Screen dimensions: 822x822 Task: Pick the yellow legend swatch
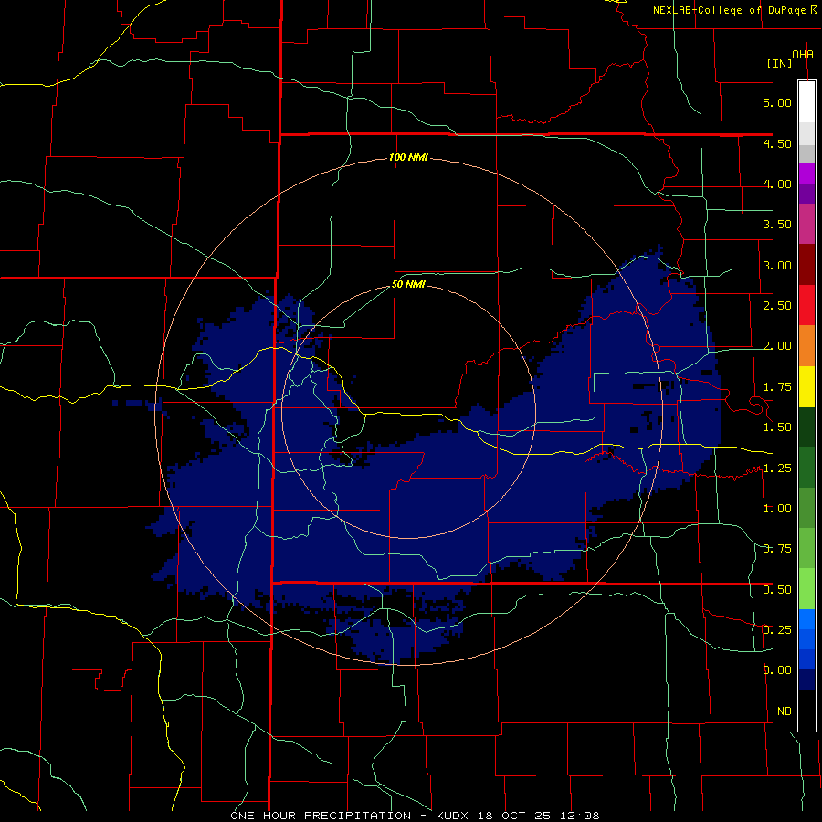tap(806, 387)
